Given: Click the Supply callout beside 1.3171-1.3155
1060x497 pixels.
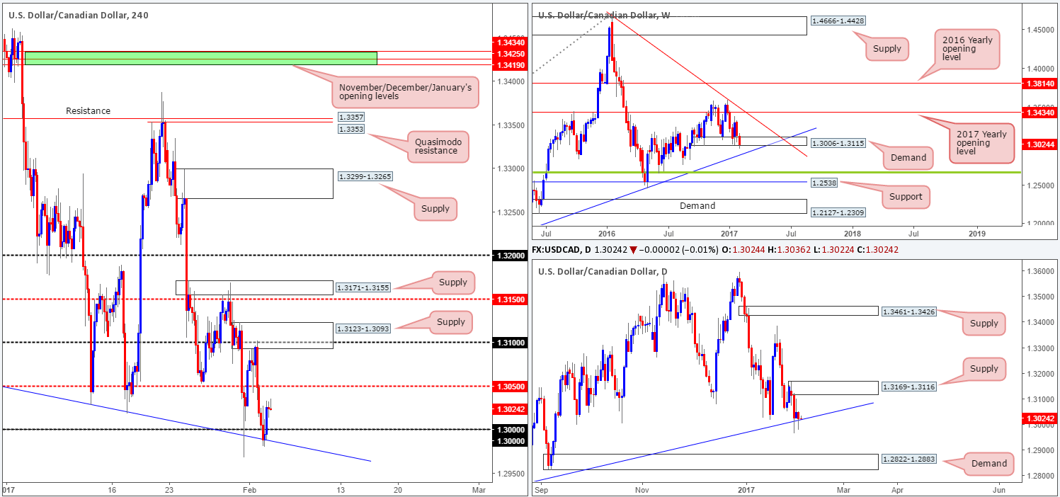Looking at the screenshot, I should [453, 282].
